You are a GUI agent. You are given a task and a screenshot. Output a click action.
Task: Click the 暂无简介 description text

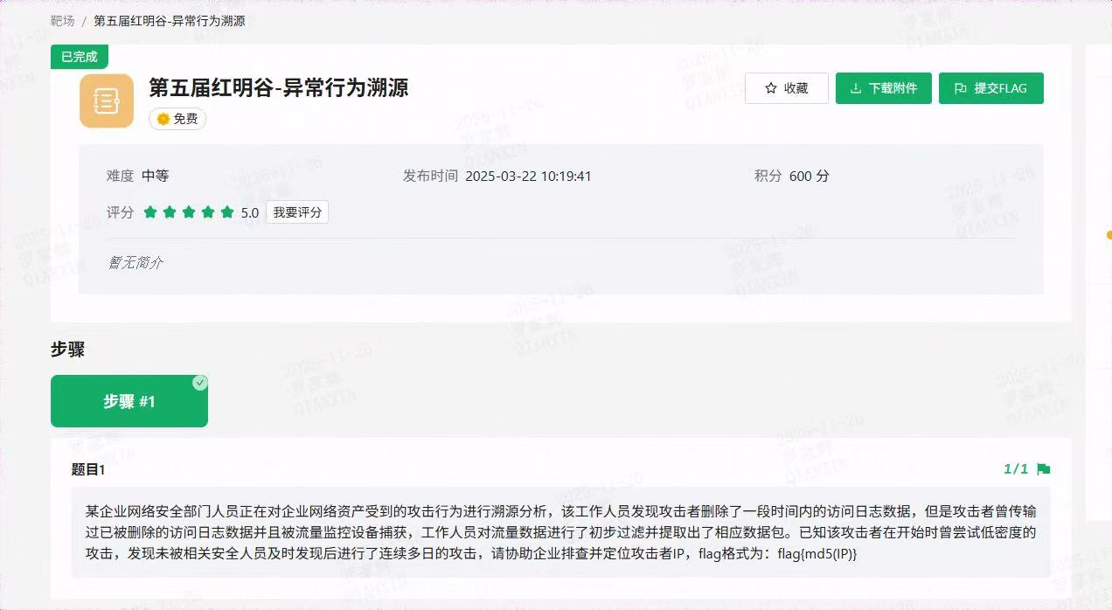point(136,262)
